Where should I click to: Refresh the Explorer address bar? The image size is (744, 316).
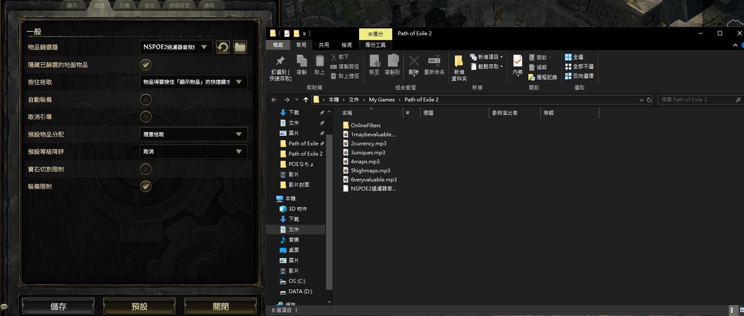coord(649,99)
